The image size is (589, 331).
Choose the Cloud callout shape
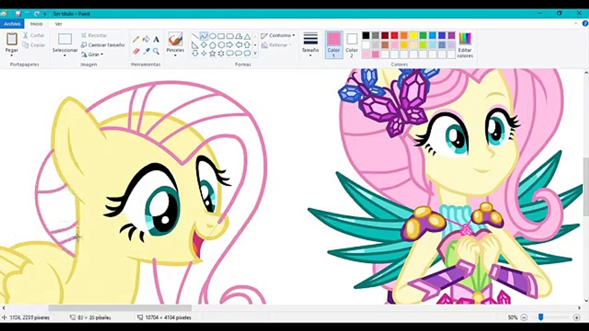(x=247, y=53)
